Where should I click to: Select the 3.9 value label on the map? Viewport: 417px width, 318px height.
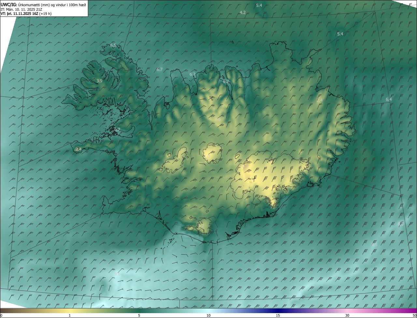click(x=100, y=81)
